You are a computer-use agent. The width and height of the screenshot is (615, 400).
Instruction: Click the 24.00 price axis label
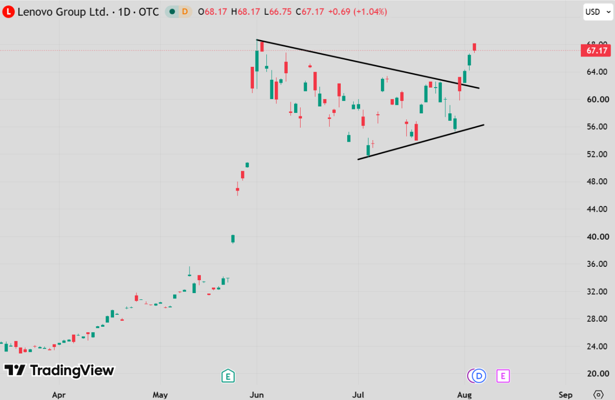click(x=597, y=347)
